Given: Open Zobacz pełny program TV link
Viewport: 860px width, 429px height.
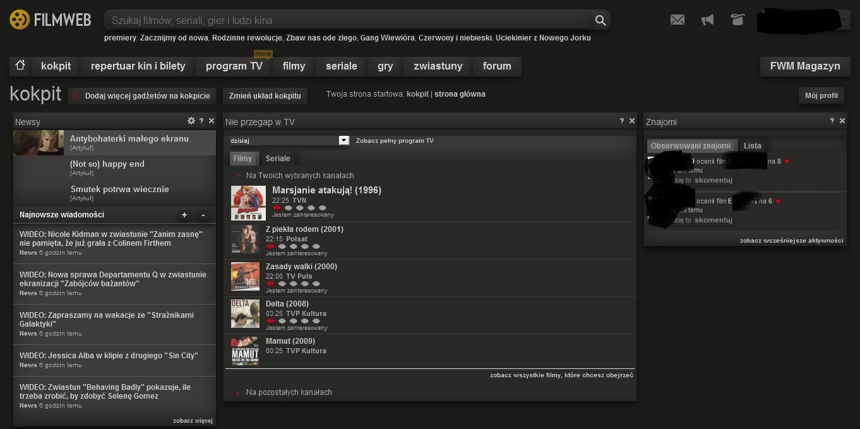Looking at the screenshot, I should tap(394, 140).
